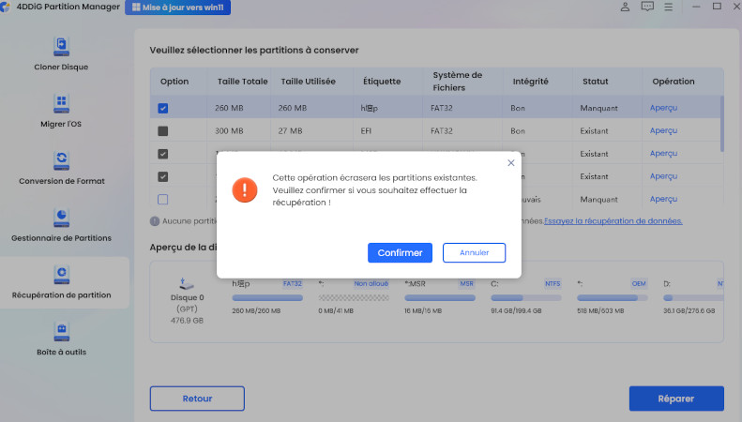Click the 4DDiG app logo
The image size is (742, 422).
point(6,8)
